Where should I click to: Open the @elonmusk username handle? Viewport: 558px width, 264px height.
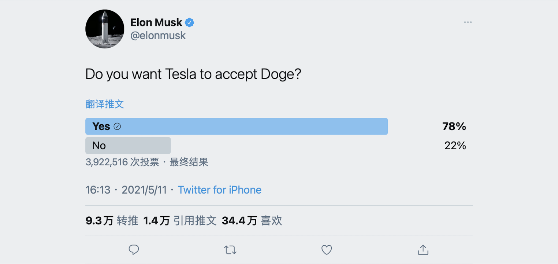click(x=158, y=35)
